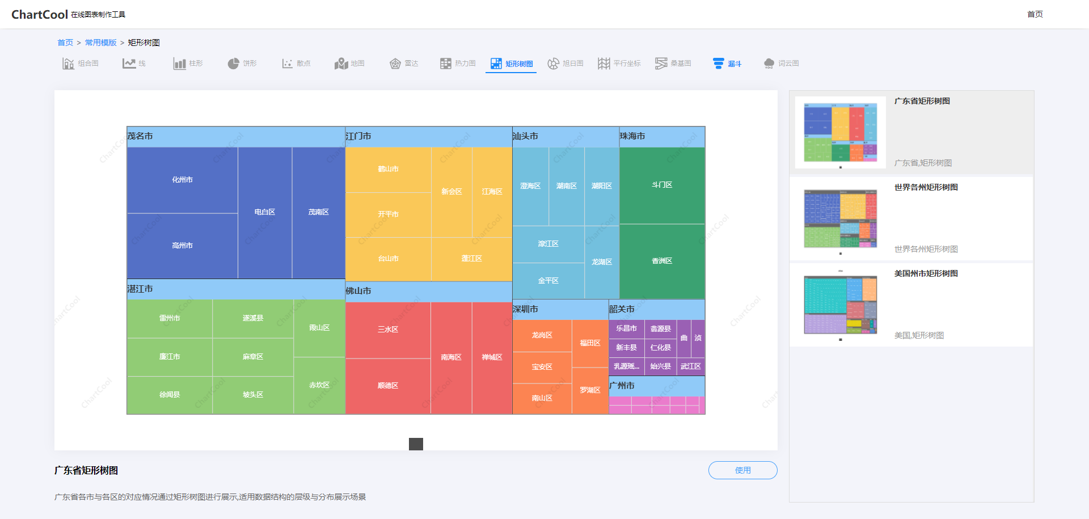This screenshot has height=519, width=1089.
Task: Select the 雷州市 treemap block
Action: tap(170, 319)
